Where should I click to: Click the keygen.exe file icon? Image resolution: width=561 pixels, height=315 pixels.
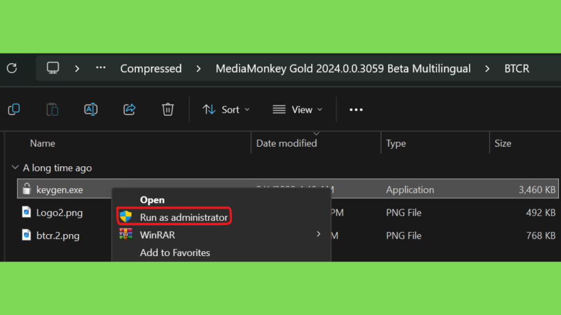[26, 189]
